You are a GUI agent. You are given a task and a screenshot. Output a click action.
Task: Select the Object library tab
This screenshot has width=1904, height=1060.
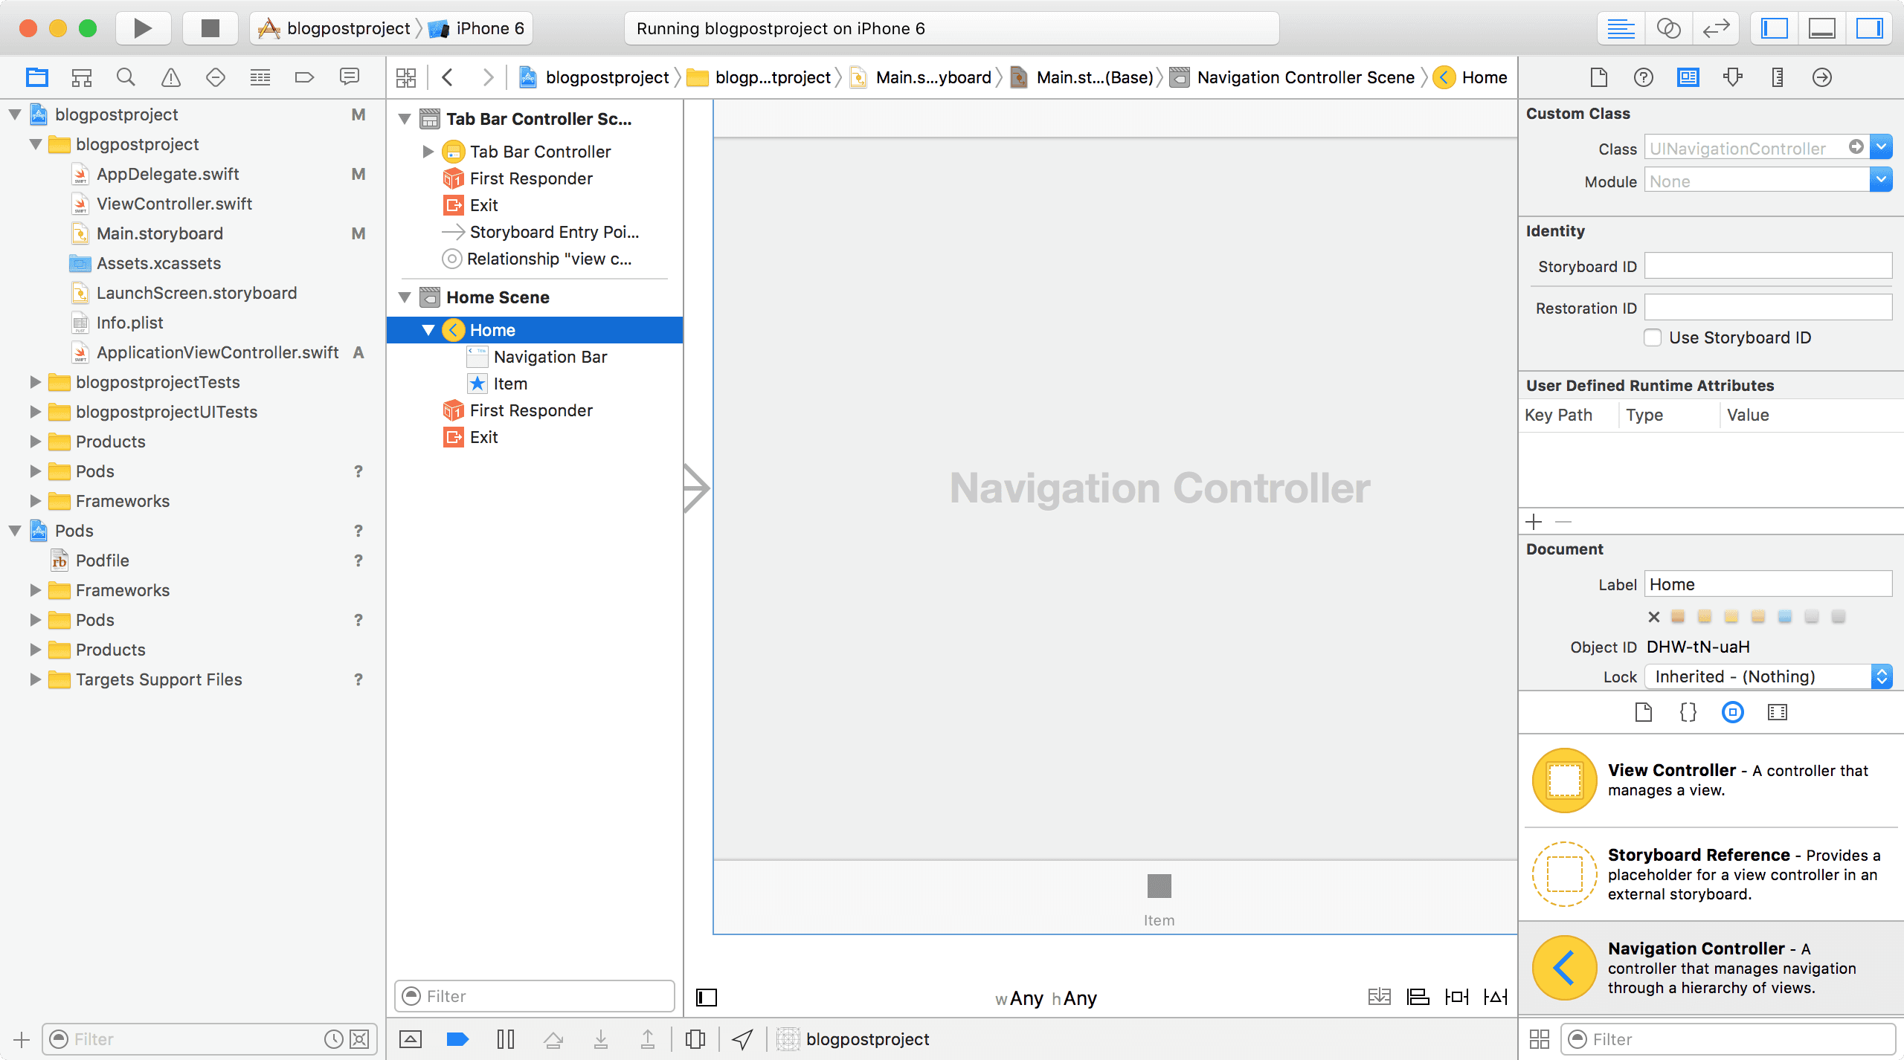point(1732,712)
